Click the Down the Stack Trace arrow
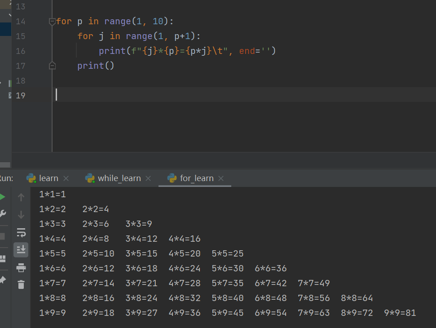 [x=21, y=215]
